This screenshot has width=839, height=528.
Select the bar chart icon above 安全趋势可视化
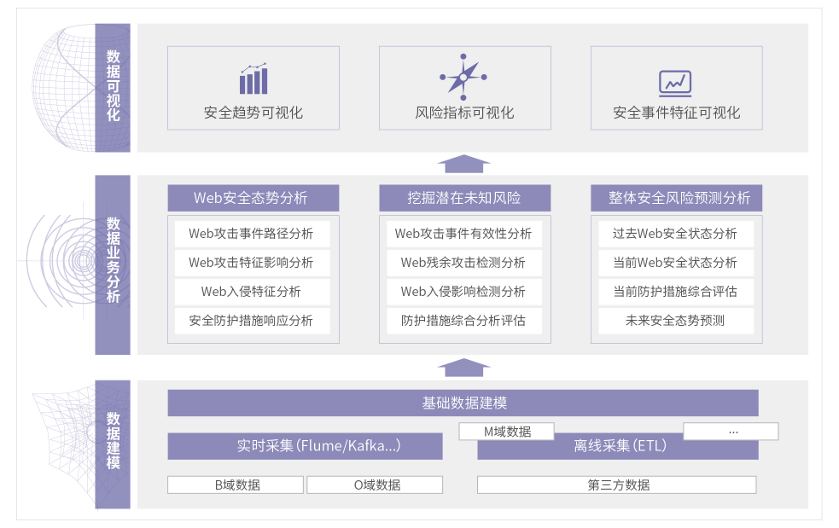[x=253, y=77]
